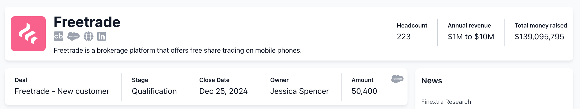Click the Qualification stage value
Screen dimensions: 580x109
(154, 91)
